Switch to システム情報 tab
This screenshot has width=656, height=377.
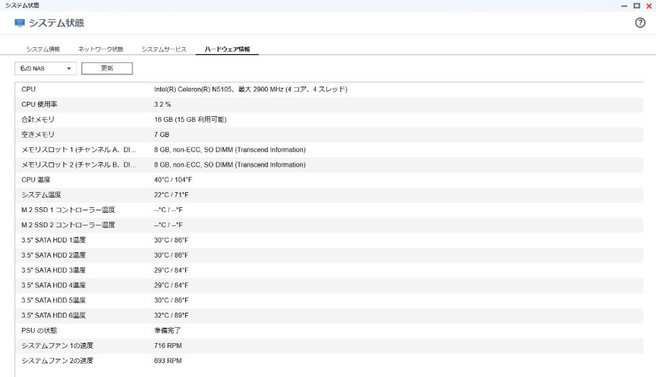coord(43,49)
